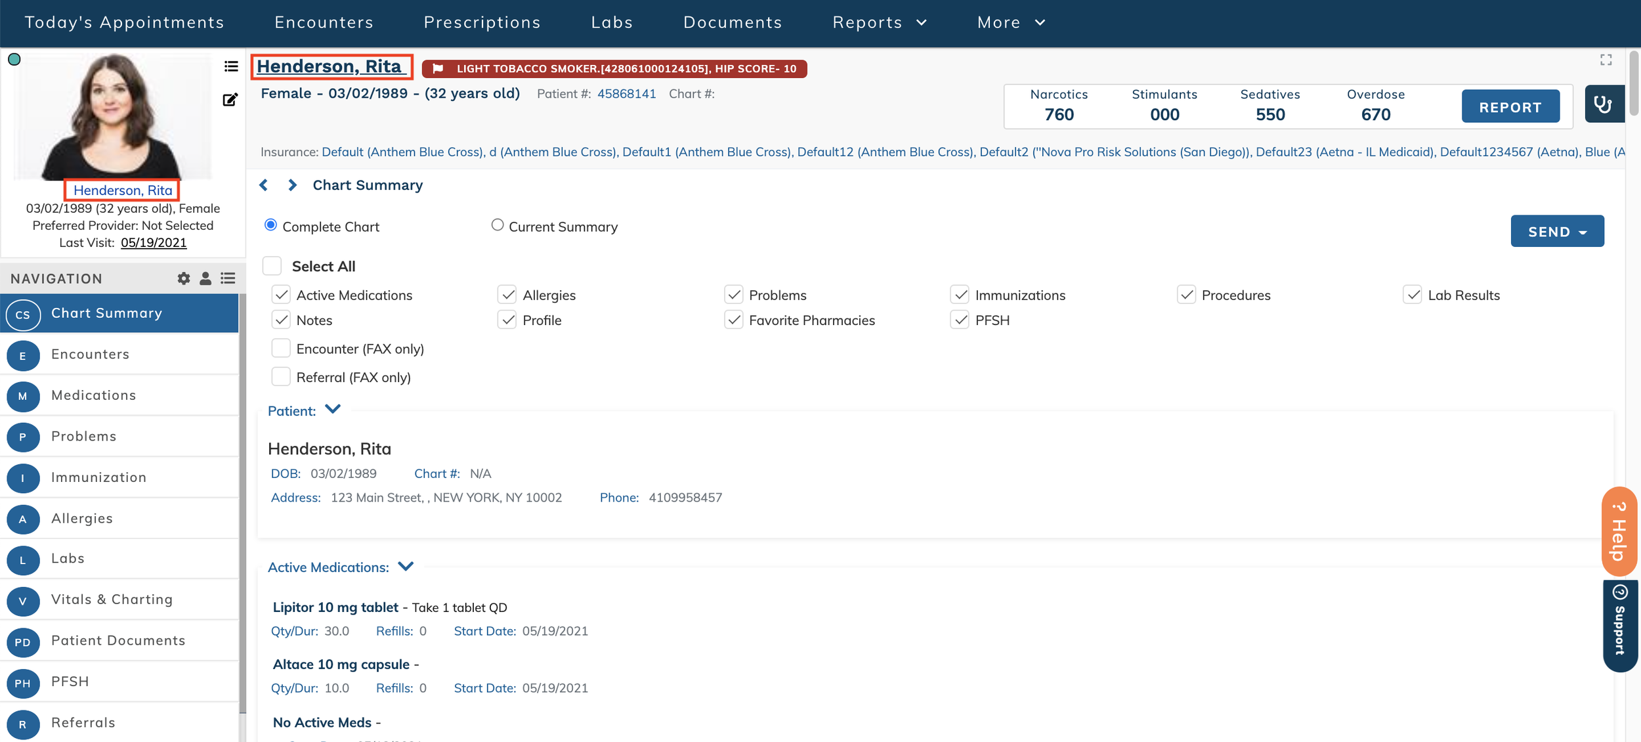Open the Reports menu dropdown

tap(880, 22)
